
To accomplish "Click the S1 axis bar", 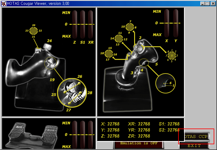I will click(x=83, y=24).
